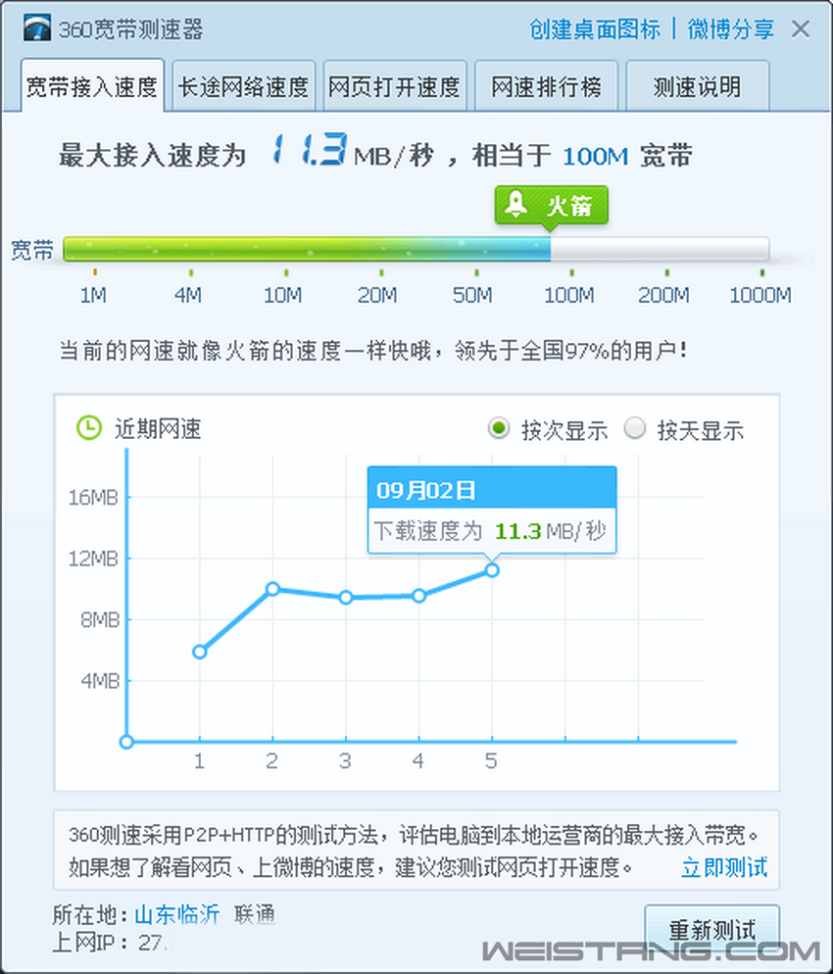Image resolution: width=833 pixels, height=974 pixels.
Task: Click the fifth data point on the chart
Action: (492, 569)
